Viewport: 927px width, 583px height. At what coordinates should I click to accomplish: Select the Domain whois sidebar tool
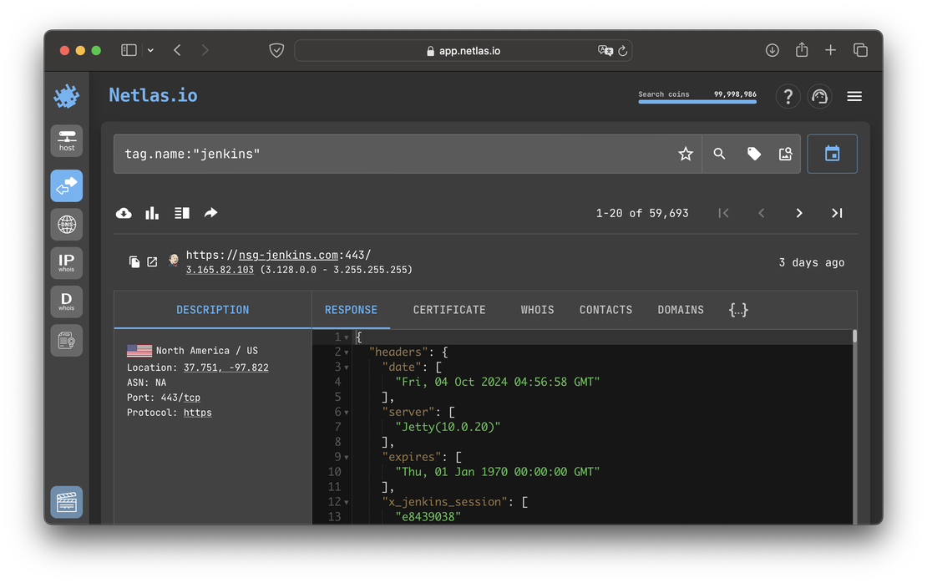click(66, 301)
